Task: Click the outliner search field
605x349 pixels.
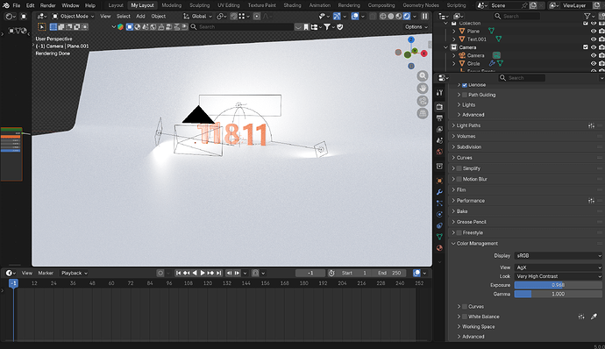Action: 516,16
